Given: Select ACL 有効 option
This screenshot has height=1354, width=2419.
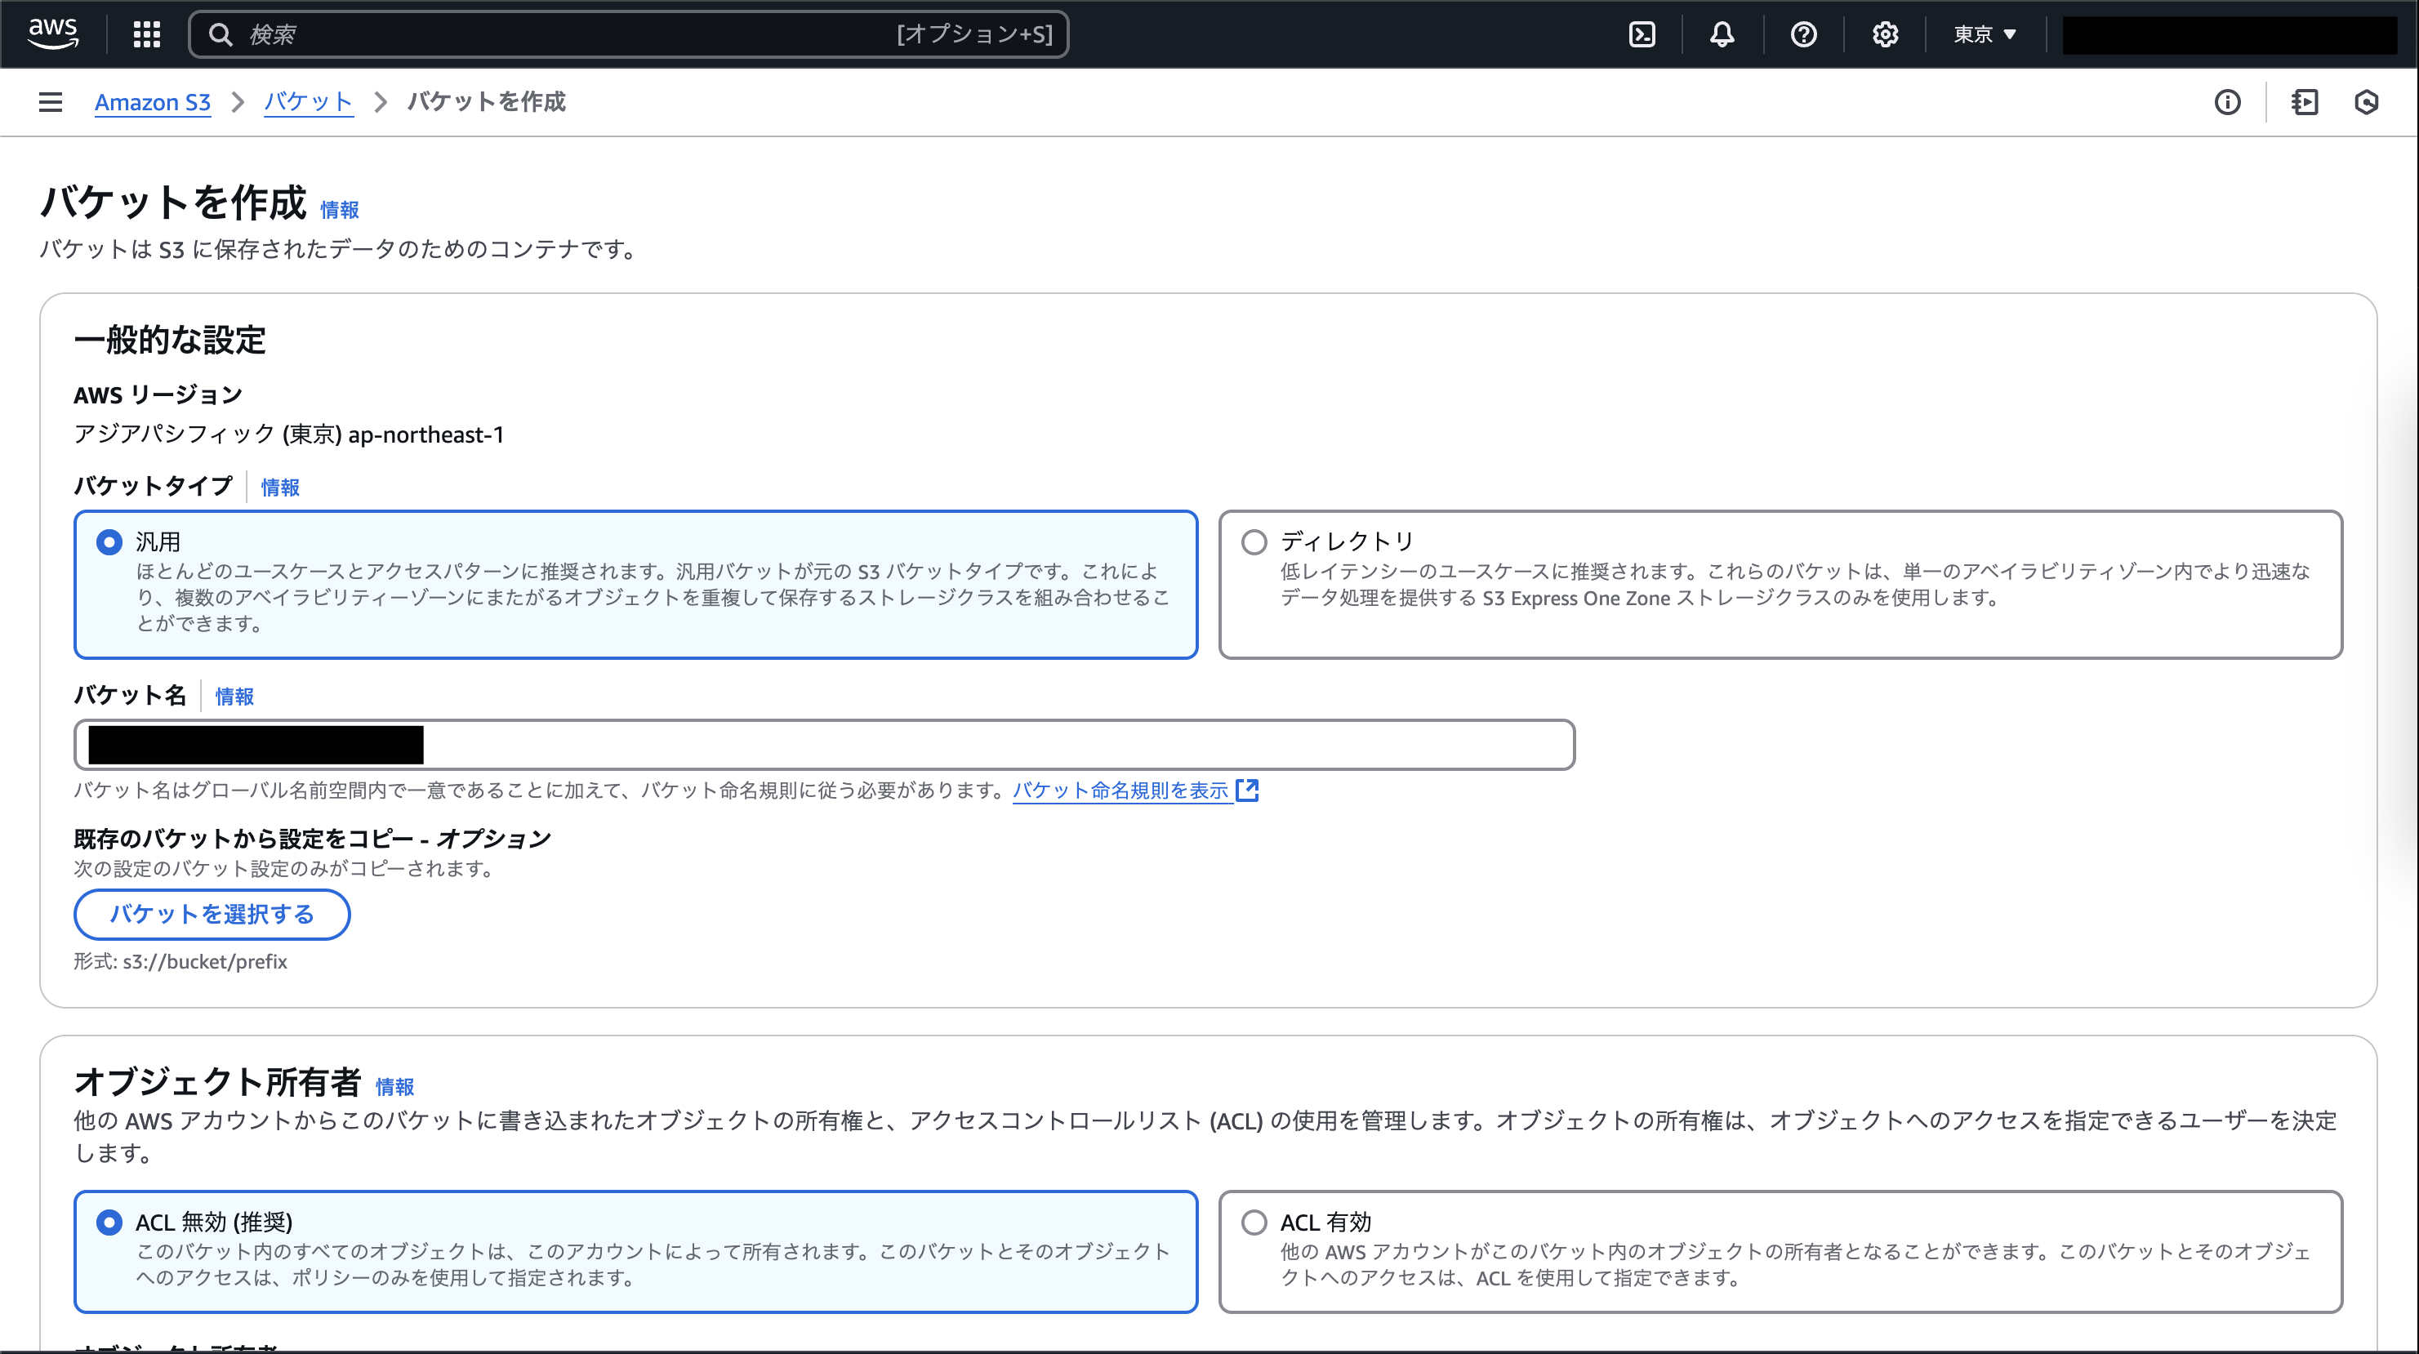Looking at the screenshot, I should tap(1780, 1252).
